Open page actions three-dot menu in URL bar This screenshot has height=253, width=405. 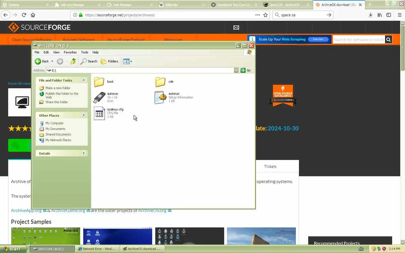pyautogui.click(x=257, y=15)
